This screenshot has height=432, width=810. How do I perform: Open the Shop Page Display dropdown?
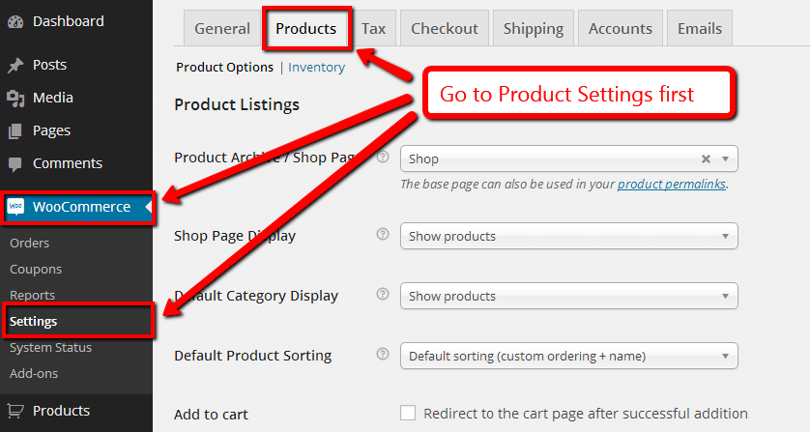(568, 236)
